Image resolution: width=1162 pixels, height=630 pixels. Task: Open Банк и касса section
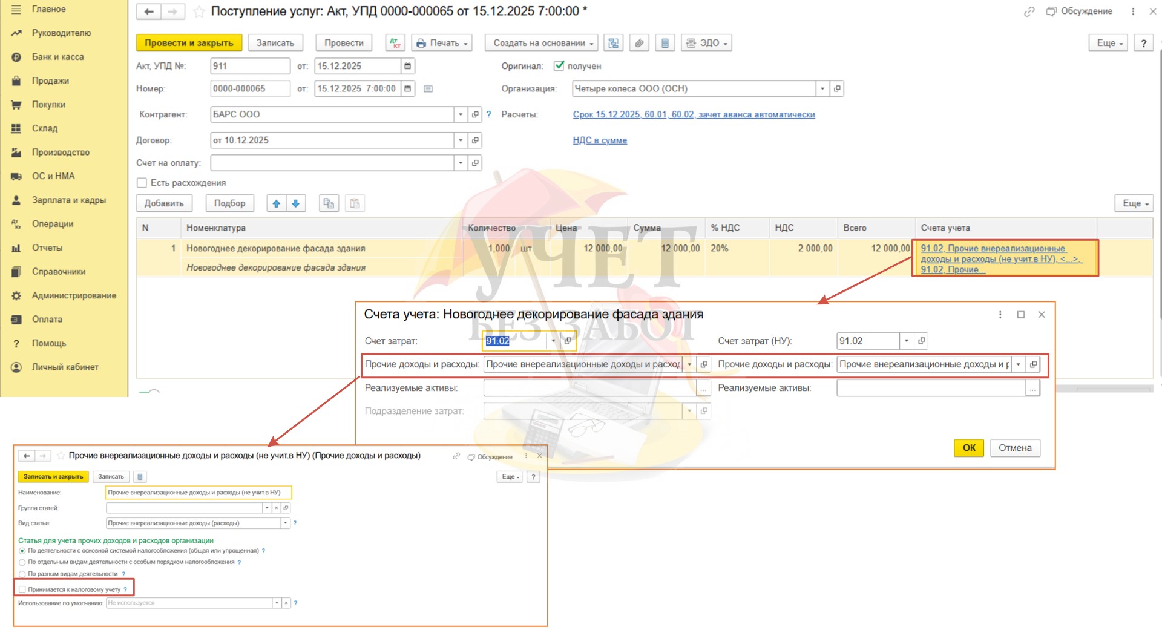[x=57, y=57]
